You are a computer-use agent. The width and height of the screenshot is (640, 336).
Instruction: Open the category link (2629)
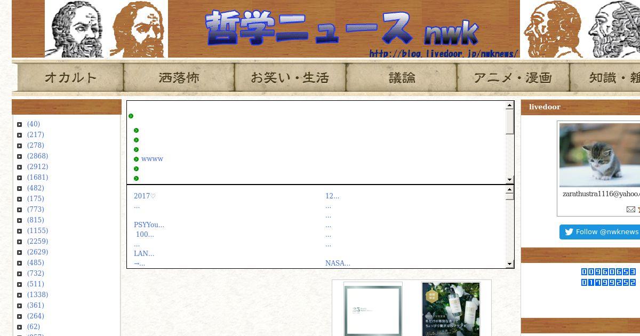point(37,252)
